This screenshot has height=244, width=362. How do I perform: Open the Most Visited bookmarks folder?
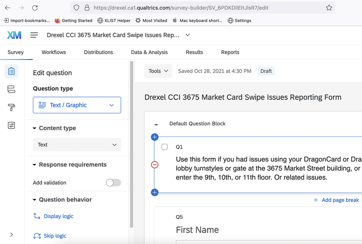click(151, 20)
